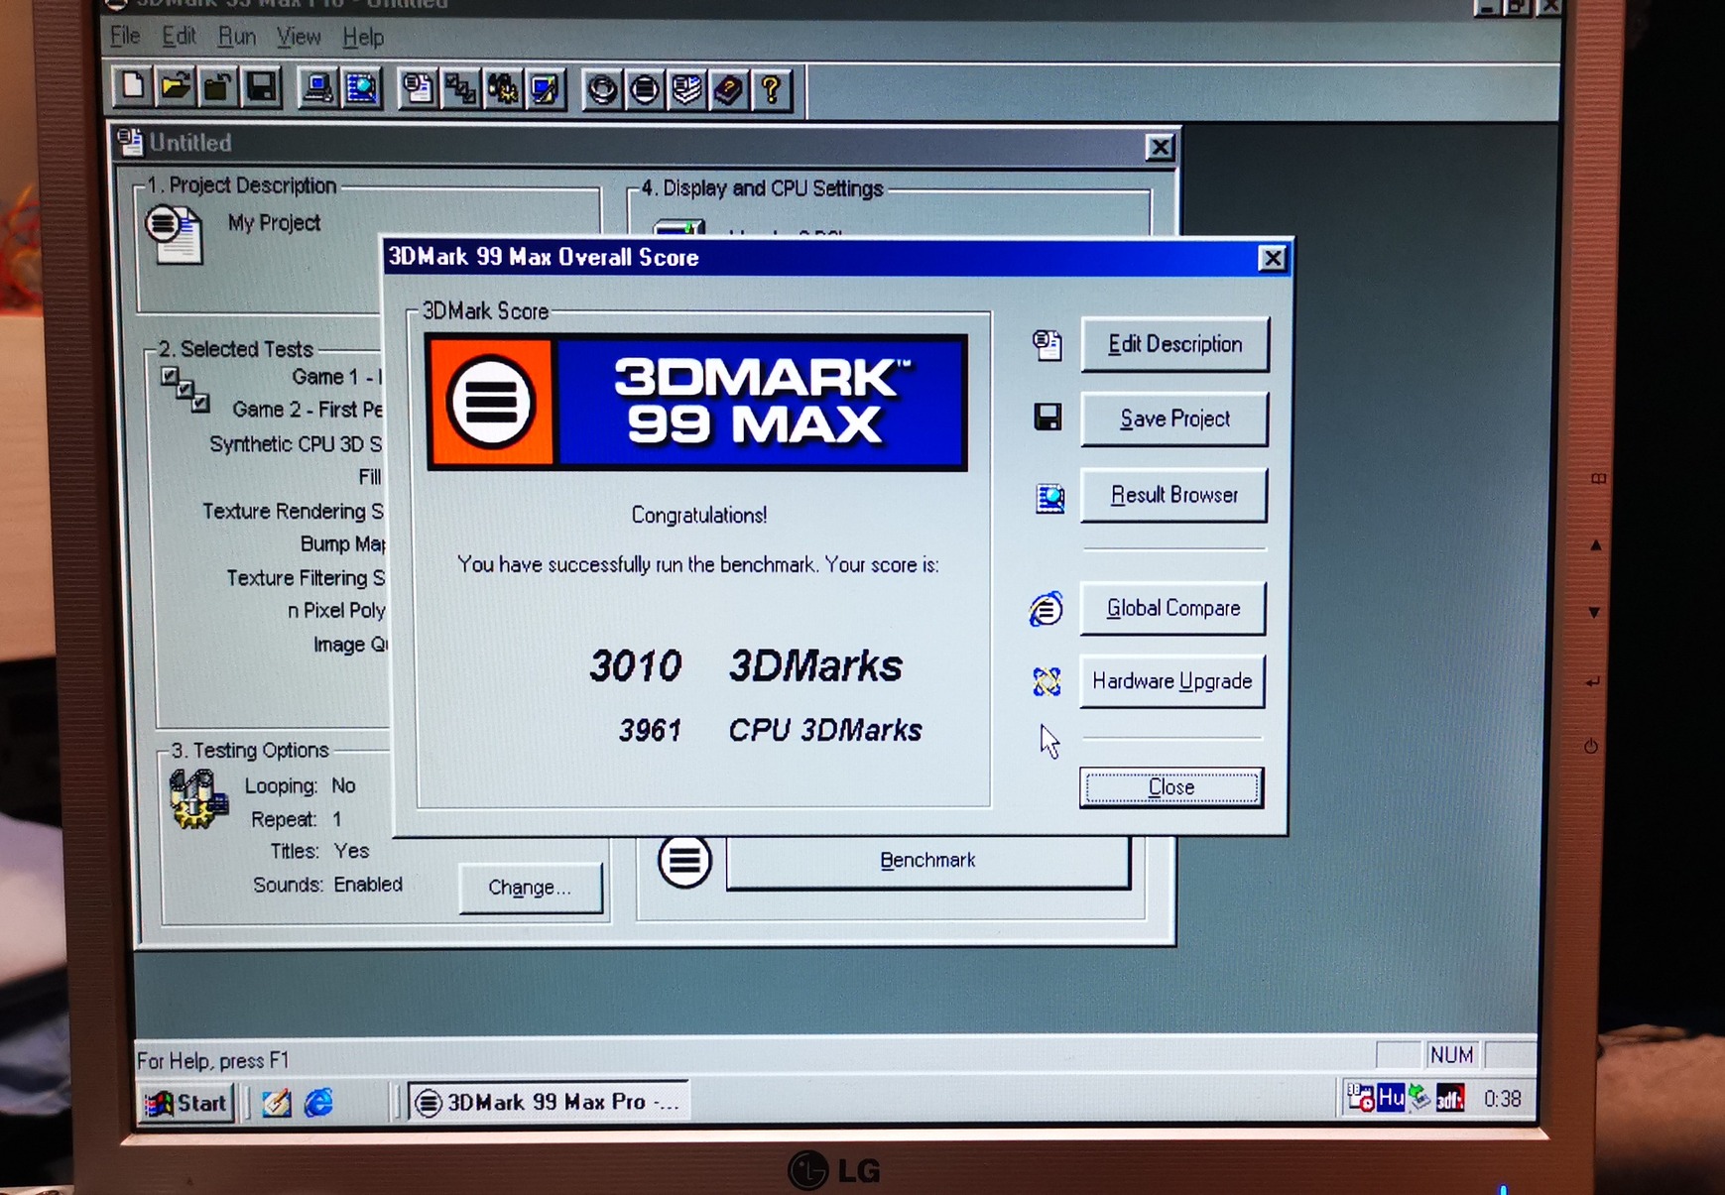This screenshot has width=1725, height=1195.
Task: Click the yellow open-folder toolbar icon
Action: tap(176, 88)
